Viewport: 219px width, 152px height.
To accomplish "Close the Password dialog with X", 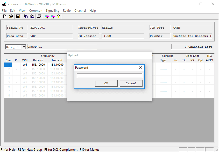I will [x=140, y=68].
